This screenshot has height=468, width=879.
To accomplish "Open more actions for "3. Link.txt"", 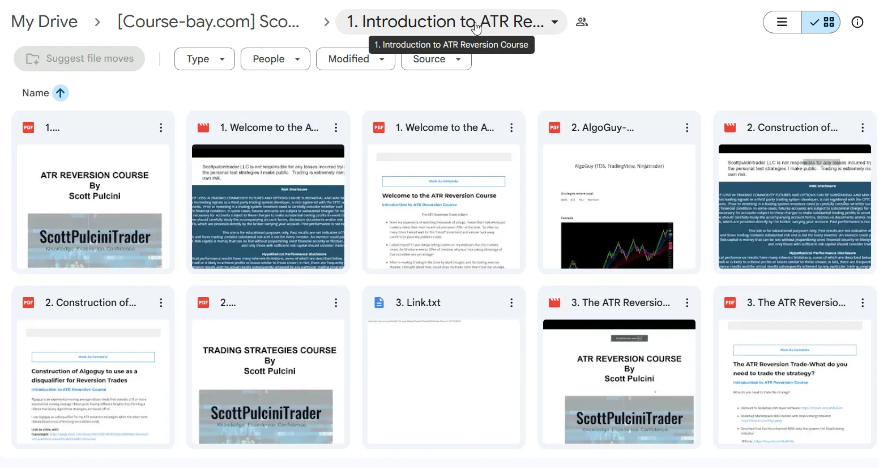I will [511, 303].
